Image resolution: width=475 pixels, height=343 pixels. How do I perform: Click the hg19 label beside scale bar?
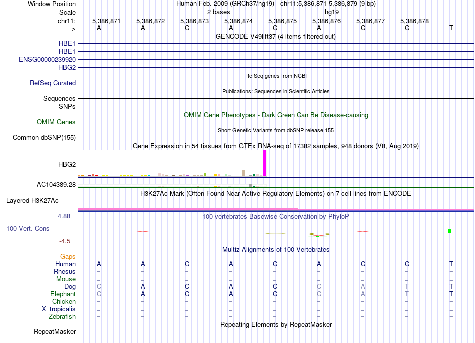point(332,12)
